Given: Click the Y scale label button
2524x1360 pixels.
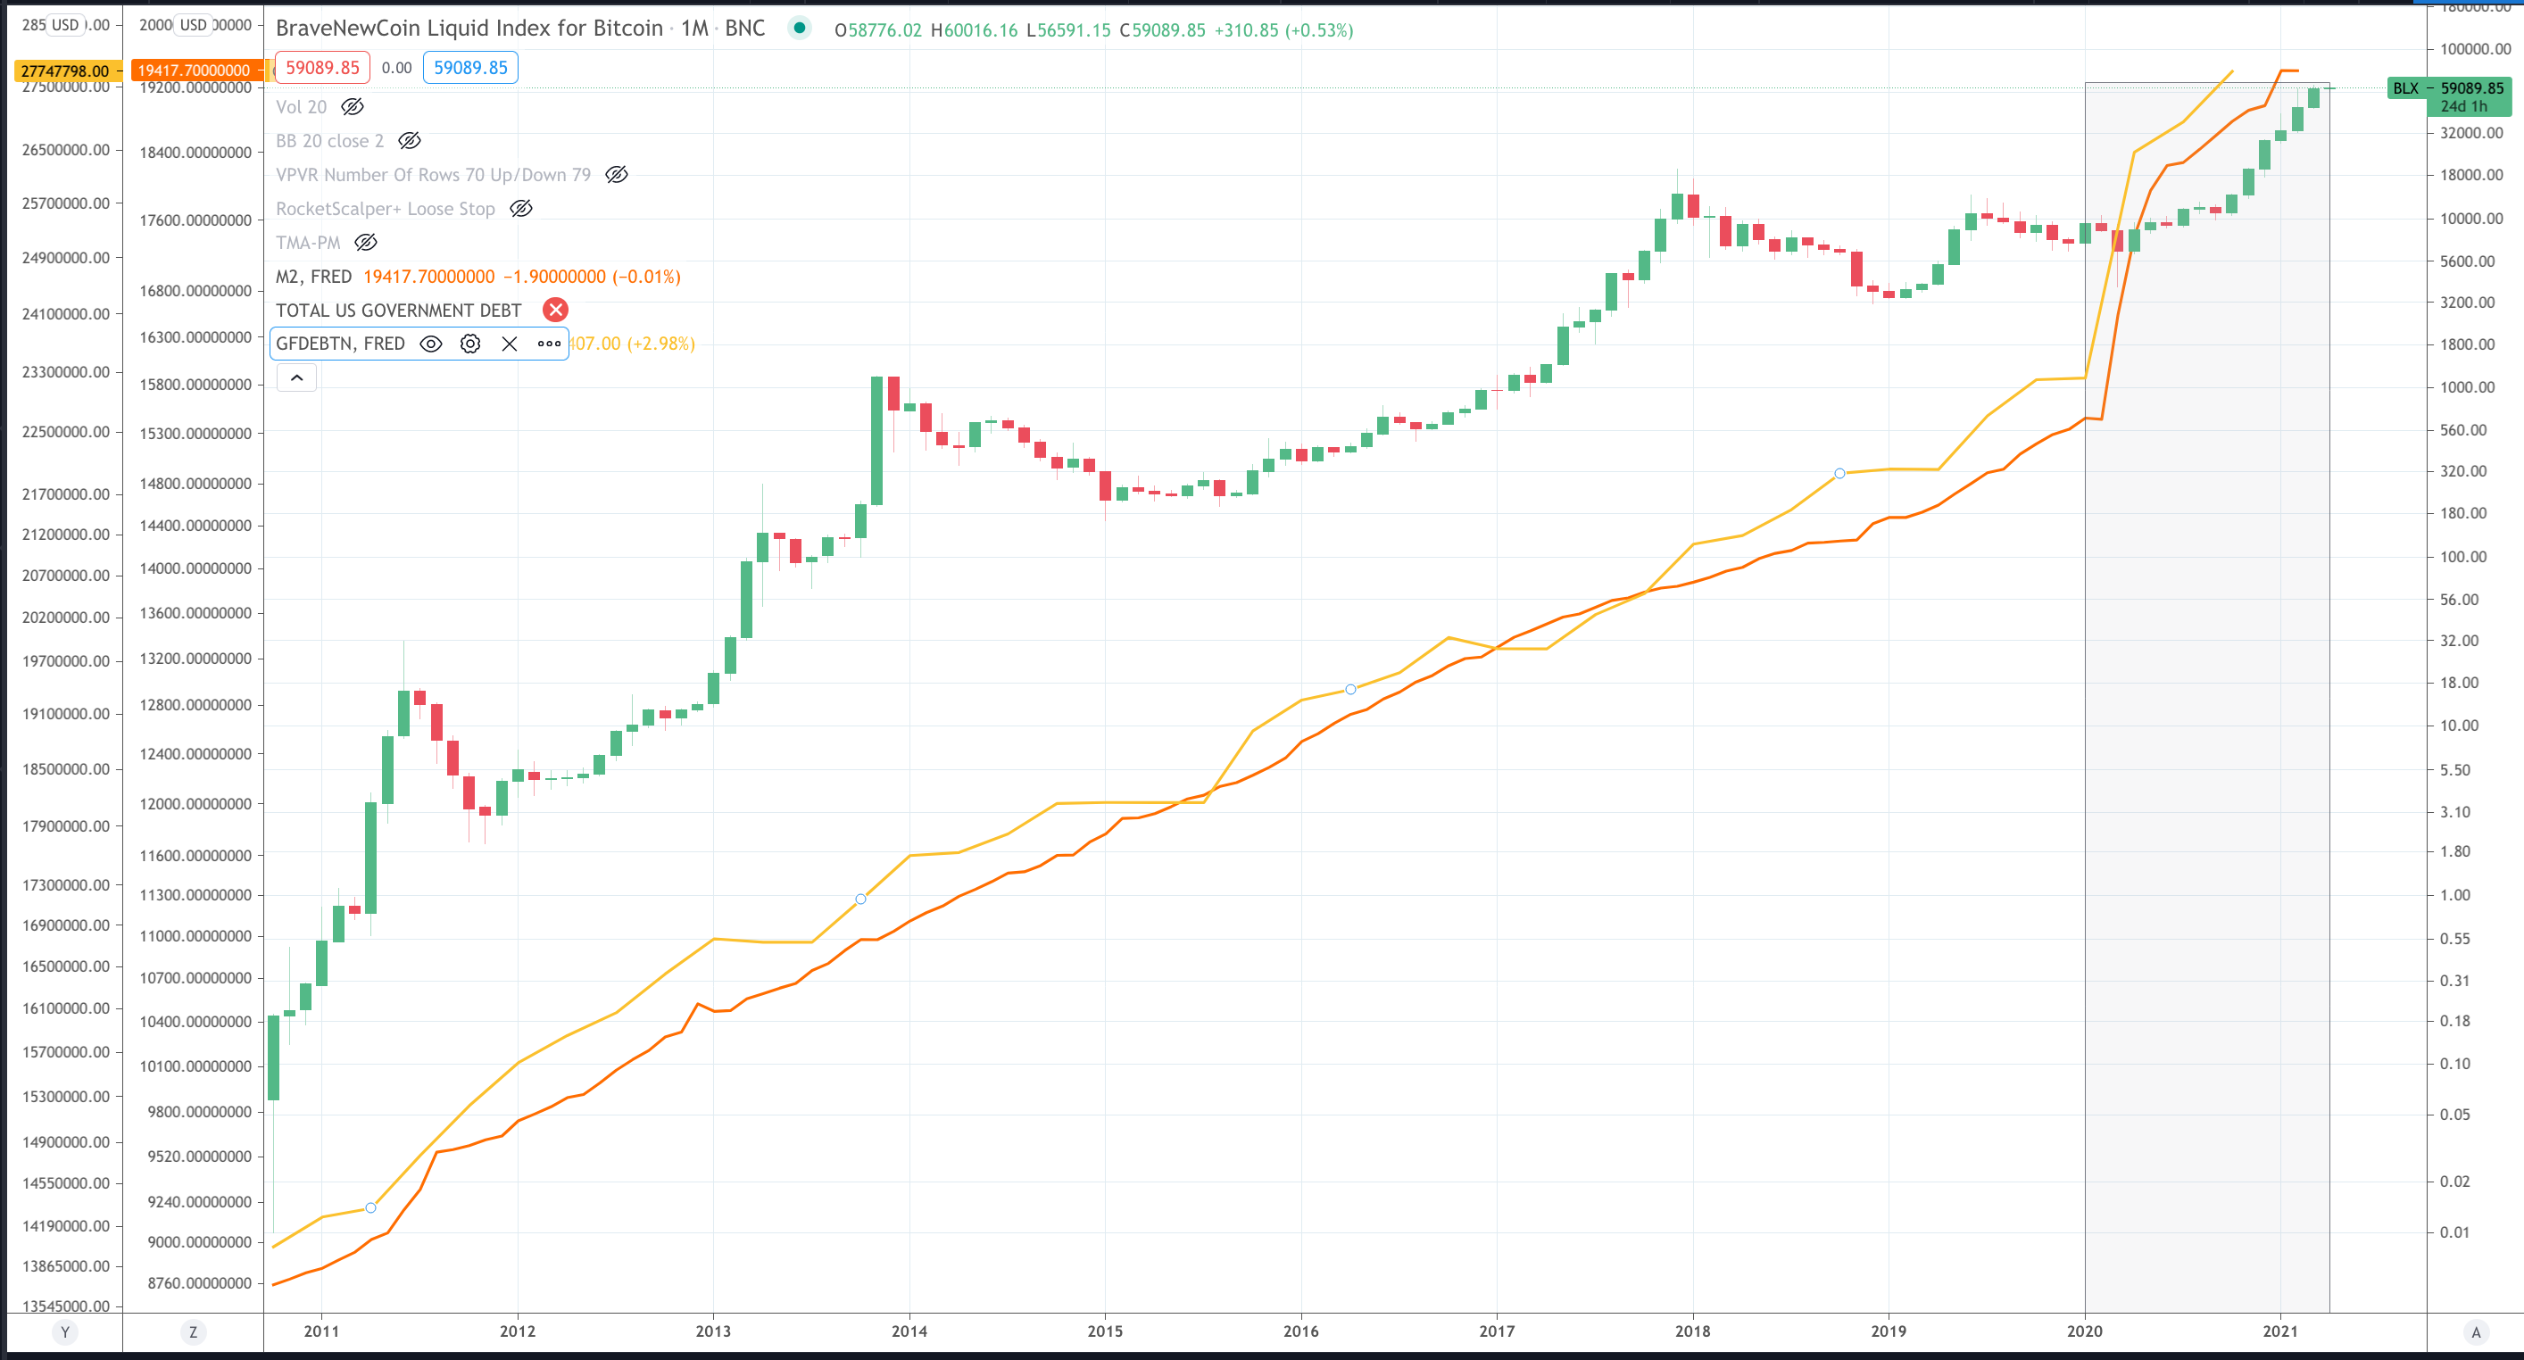Looking at the screenshot, I should 64,1331.
